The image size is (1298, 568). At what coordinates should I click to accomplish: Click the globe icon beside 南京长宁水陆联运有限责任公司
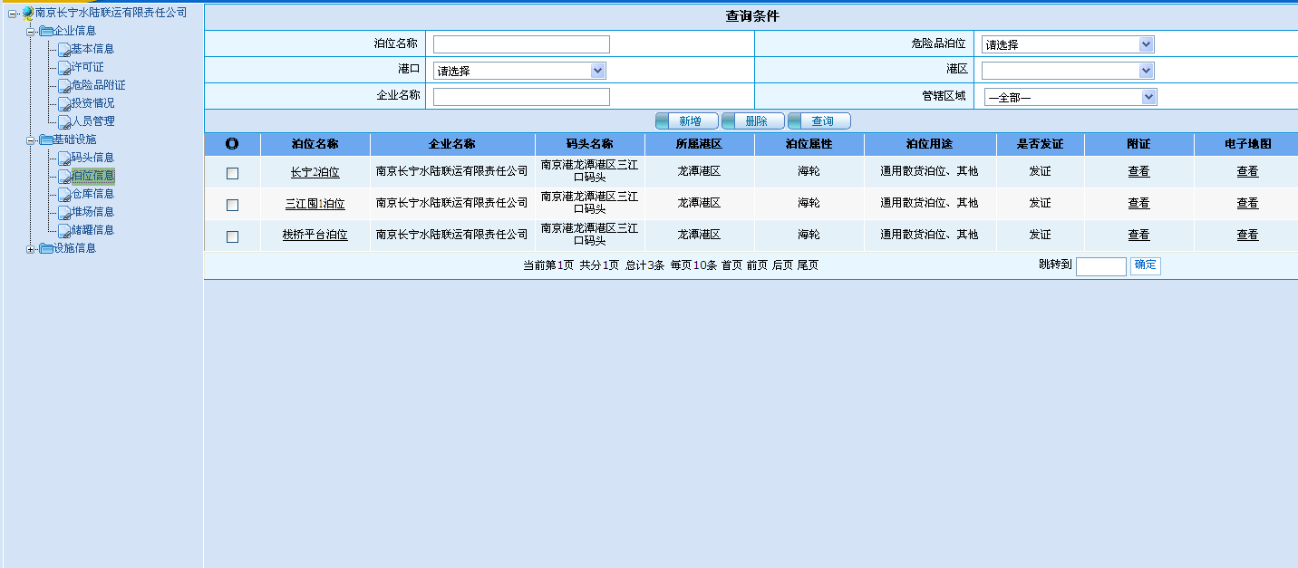click(x=27, y=13)
